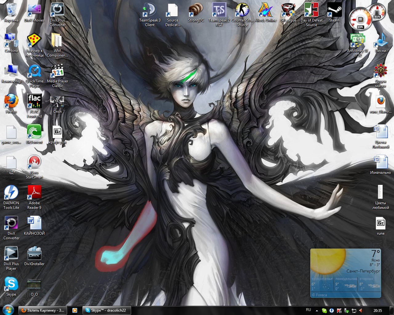Open the Корзина recycle bin icon
Screen dimensions: 394x315
pos(11,13)
